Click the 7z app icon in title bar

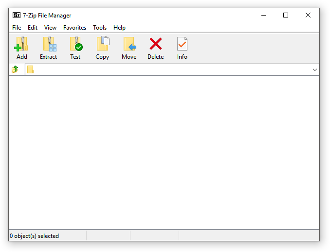[17, 15]
